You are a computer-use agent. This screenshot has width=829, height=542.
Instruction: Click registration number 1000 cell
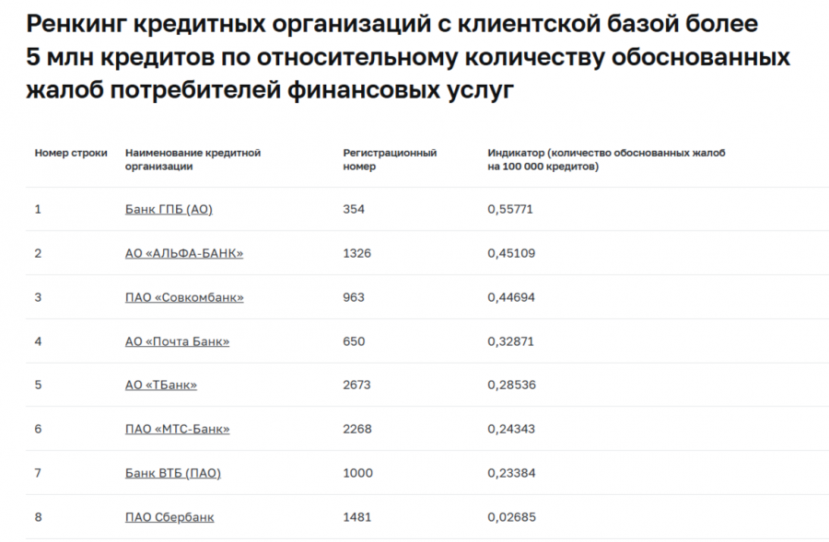click(357, 473)
